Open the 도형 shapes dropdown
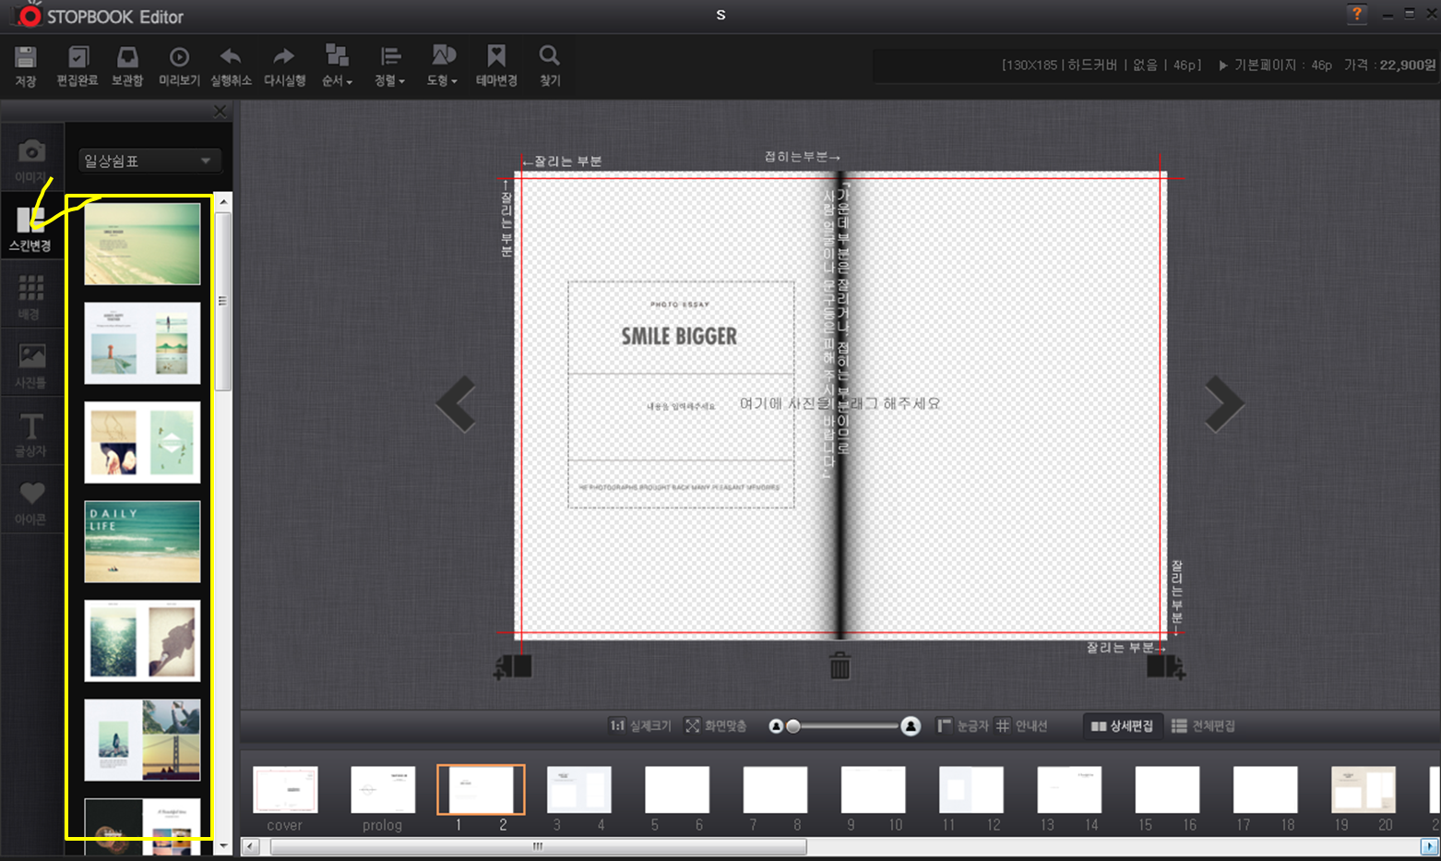 [443, 58]
